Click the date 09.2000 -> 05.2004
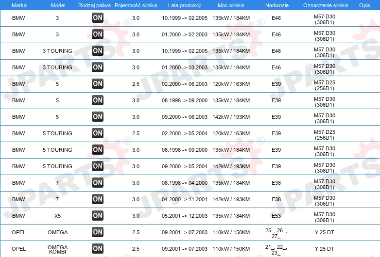The height and width of the screenshot is (257, 380). point(185,166)
